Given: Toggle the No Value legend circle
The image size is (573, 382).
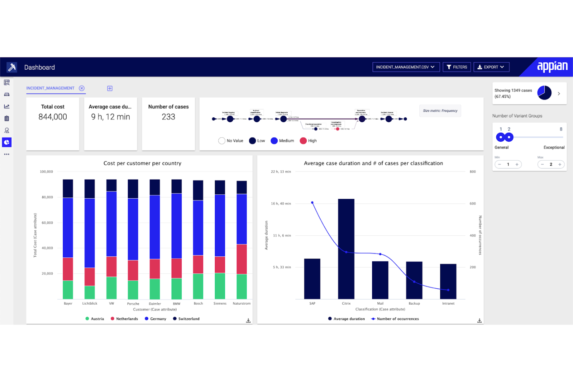Looking at the screenshot, I should [x=222, y=141].
